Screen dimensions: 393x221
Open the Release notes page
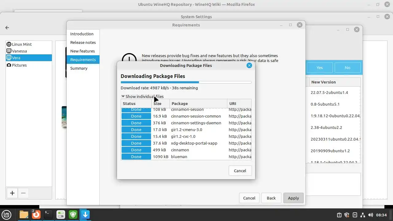click(x=83, y=42)
